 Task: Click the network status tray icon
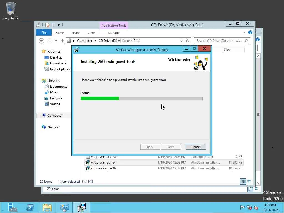click(x=249, y=207)
